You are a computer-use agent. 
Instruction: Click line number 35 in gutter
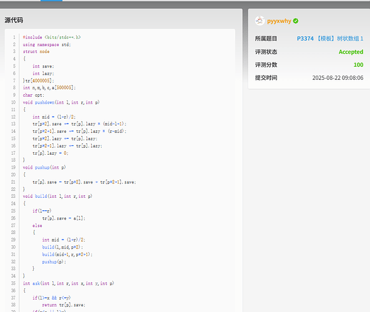pyautogui.click(x=13, y=283)
